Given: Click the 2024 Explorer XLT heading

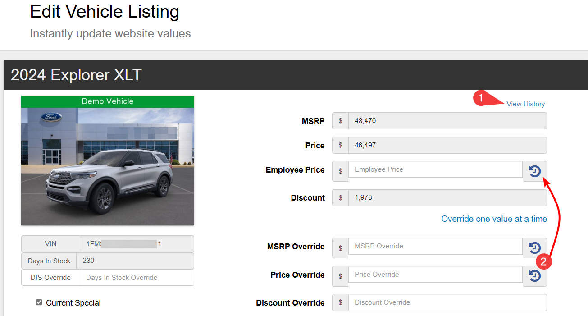Looking at the screenshot, I should [x=76, y=75].
